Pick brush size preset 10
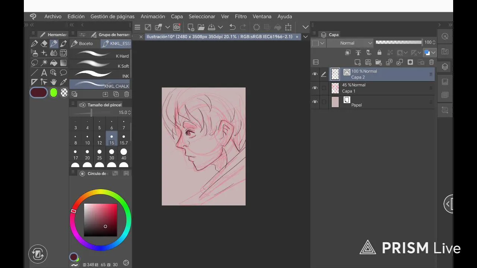 (87, 139)
